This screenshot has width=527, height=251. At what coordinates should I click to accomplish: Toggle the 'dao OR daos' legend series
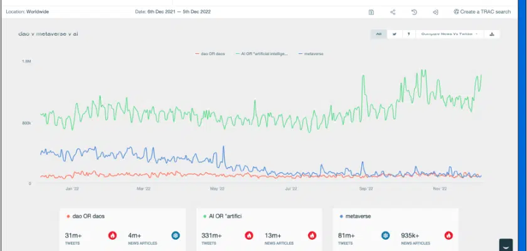212,54
